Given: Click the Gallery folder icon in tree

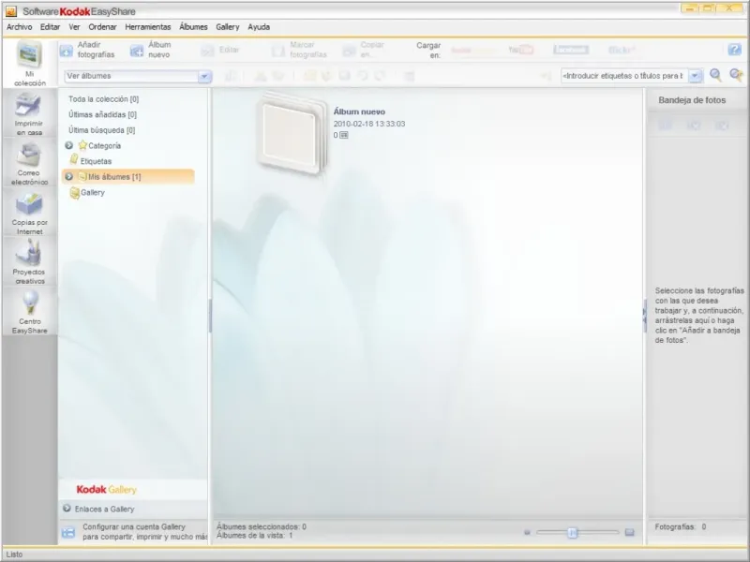Looking at the screenshot, I should 75,192.
